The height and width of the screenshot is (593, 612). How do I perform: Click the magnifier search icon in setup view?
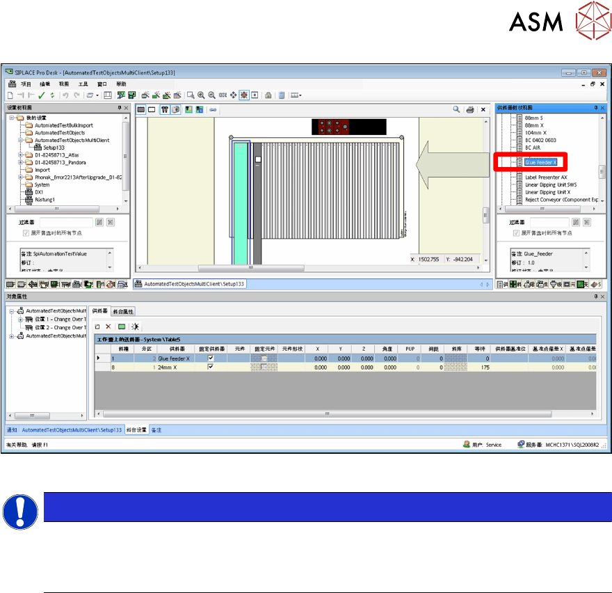(456, 109)
